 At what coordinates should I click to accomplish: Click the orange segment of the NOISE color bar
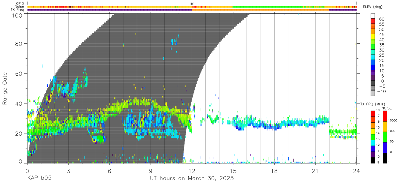tap(384, 127)
